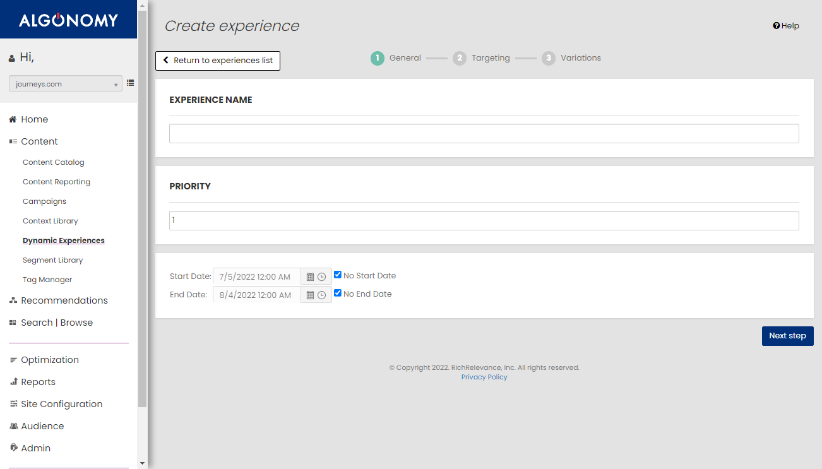This screenshot has width=822, height=469.
Task: Expand the Reports menu
Action: coord(39,382)
